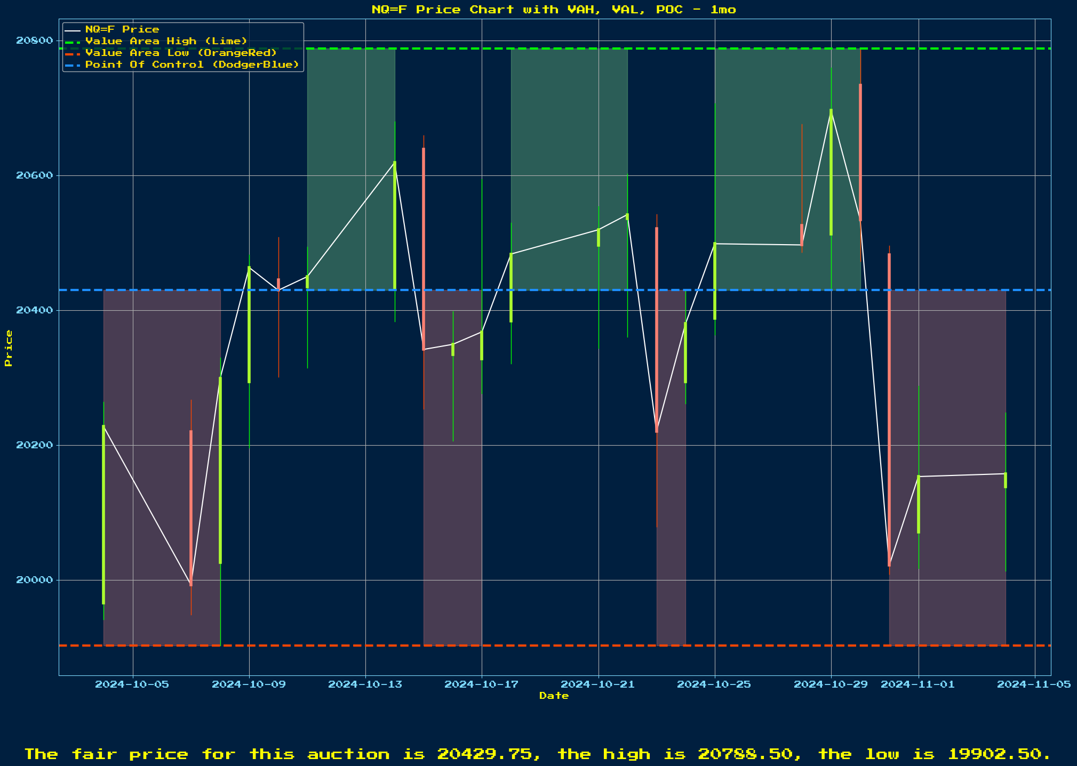Click the Price y-axis title
The height and width of the screenshot is (766, 1077).
coord(8,348)
